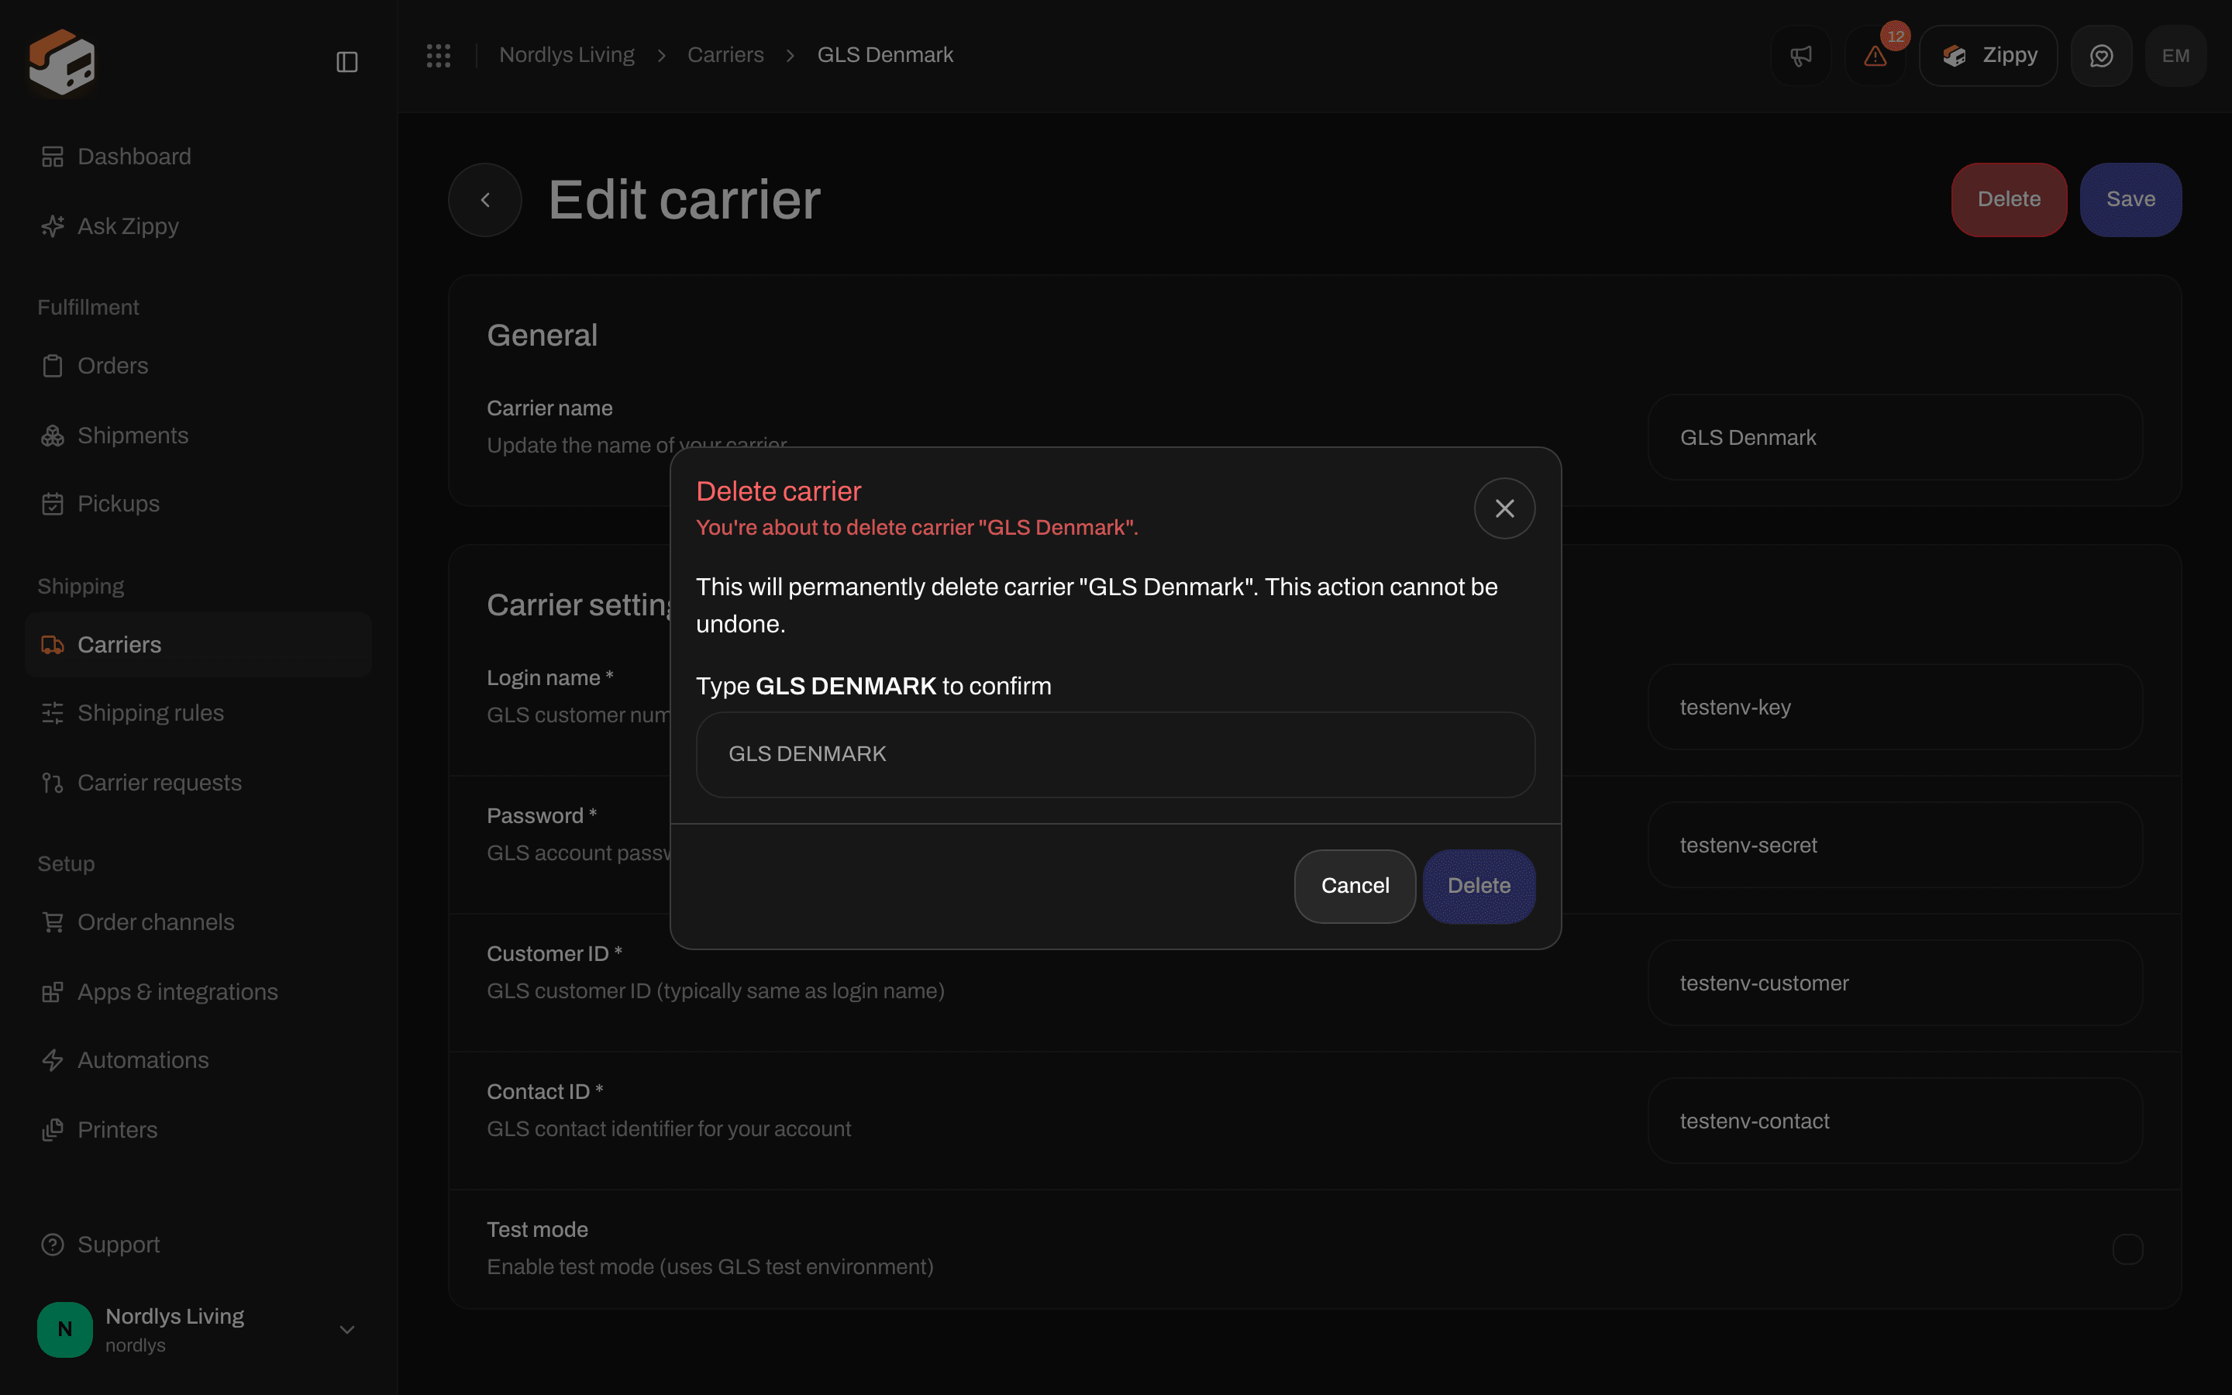This screenshot has width=2232, height=1395.
Task: Toggle the sidebar collapse icon
Action: [x=346, y=62]
